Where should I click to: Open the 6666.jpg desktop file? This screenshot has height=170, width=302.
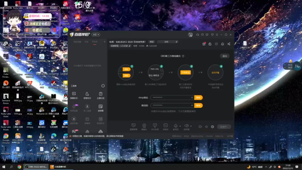click(18, 97)
